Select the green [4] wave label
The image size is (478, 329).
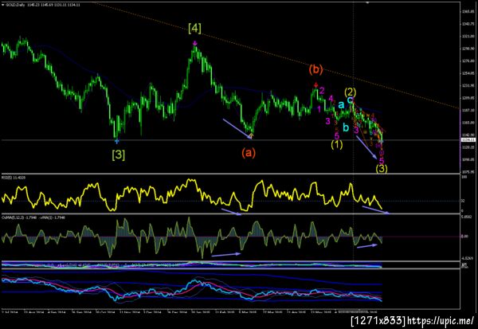point(194,29)
